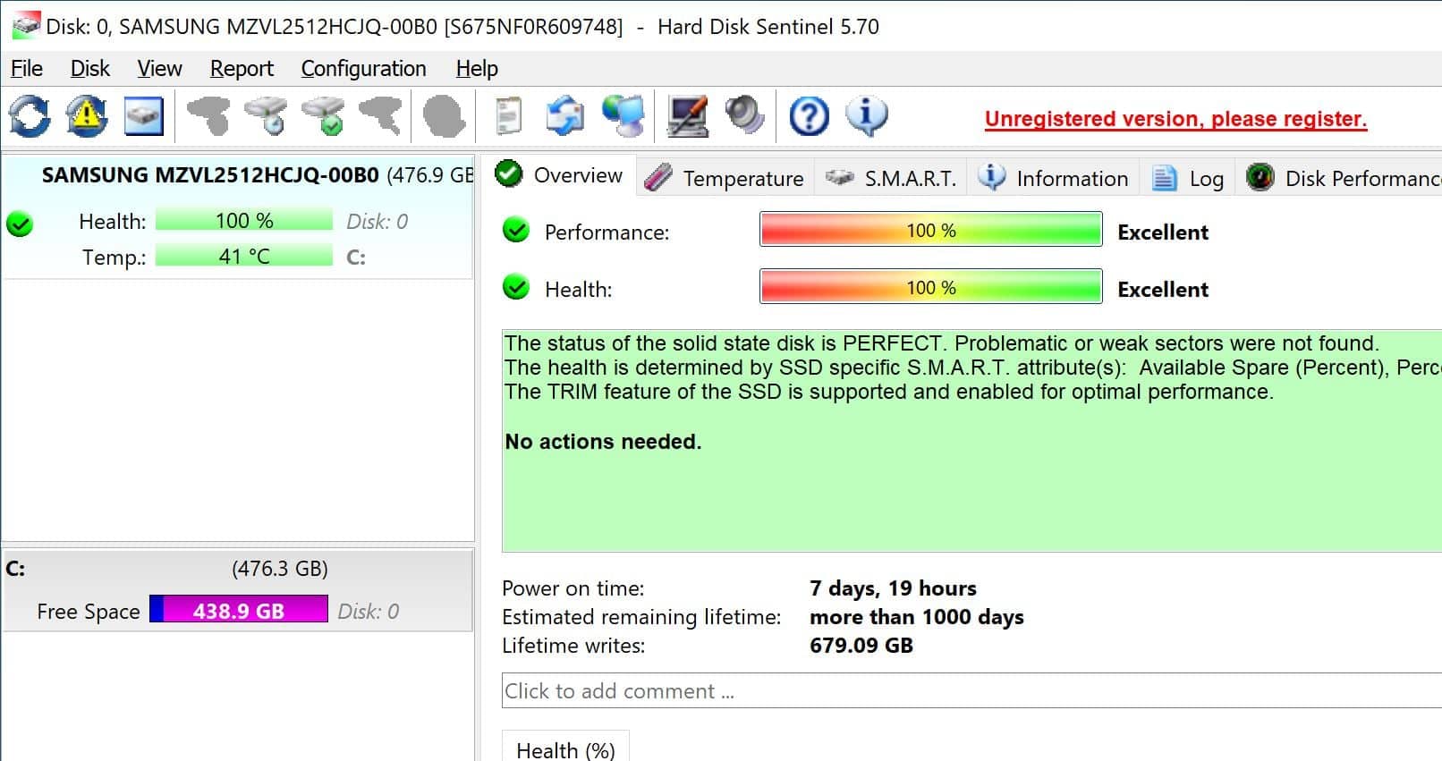Open the monitor-with-pen configuration icon
The width and height of the screenshot is (1442, 761).
click(x=687, y=116)
